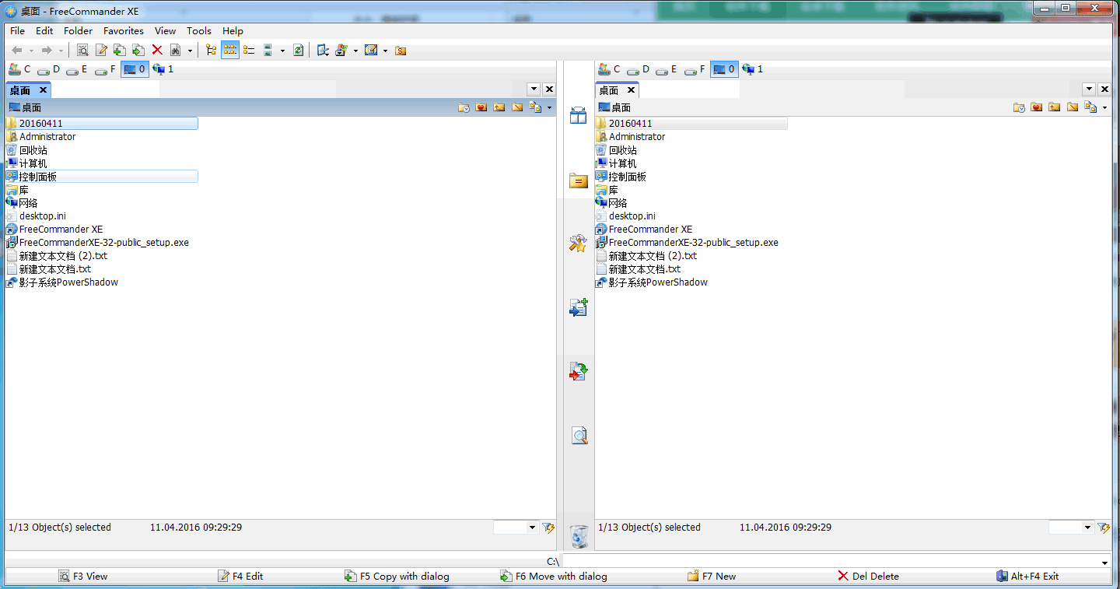The width and height of the screenshot is (1120, 589).
Task: Click the filter funnel icon in the right status bar
Action: click(1104, 528)
